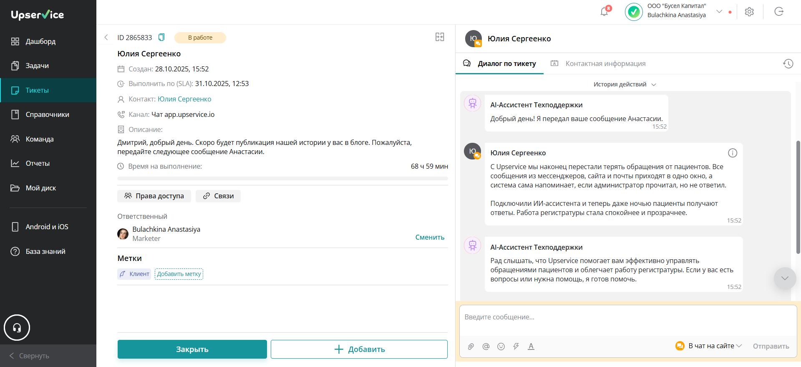
Task: Open Задачи in the sidebar
Action: [48, 66]
